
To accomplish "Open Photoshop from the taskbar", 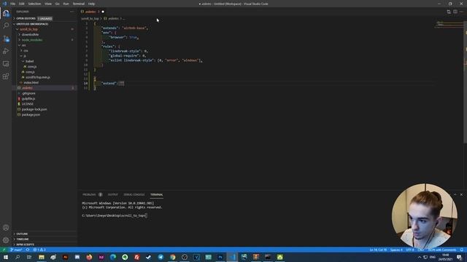I will [220, 257].
